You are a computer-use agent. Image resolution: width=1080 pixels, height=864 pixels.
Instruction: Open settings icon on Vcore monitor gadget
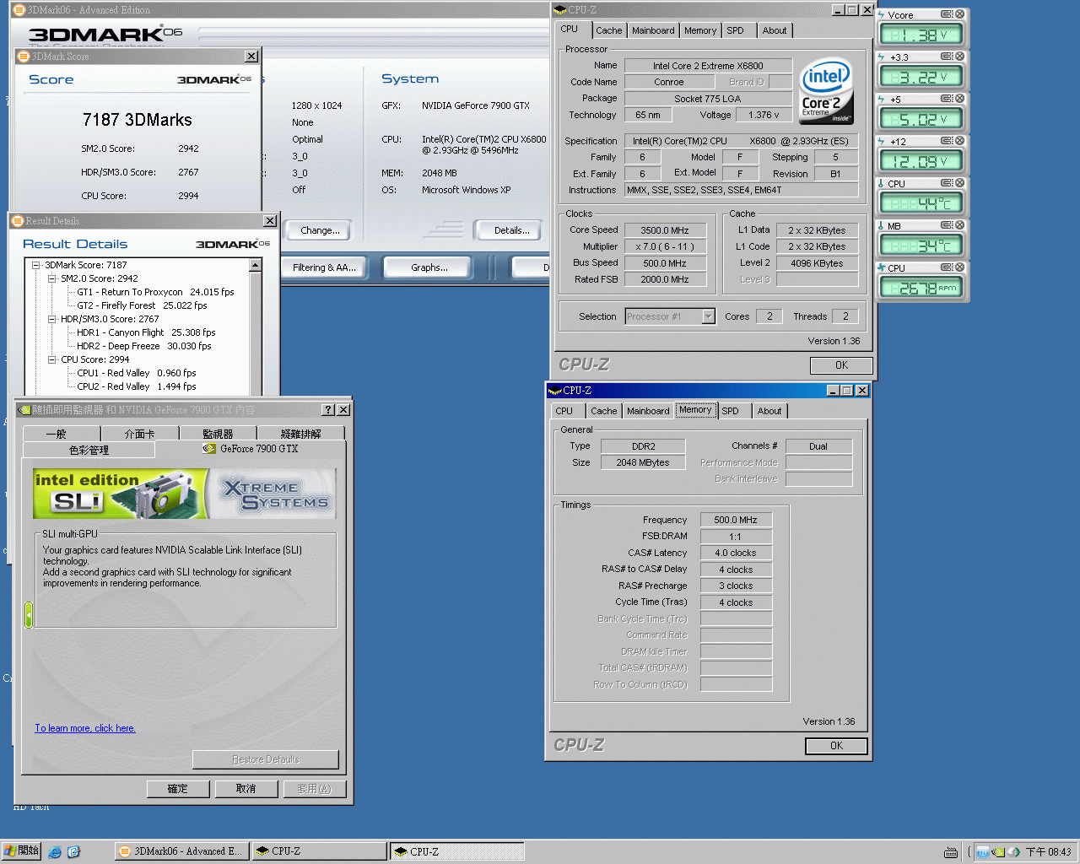(947, 14)
